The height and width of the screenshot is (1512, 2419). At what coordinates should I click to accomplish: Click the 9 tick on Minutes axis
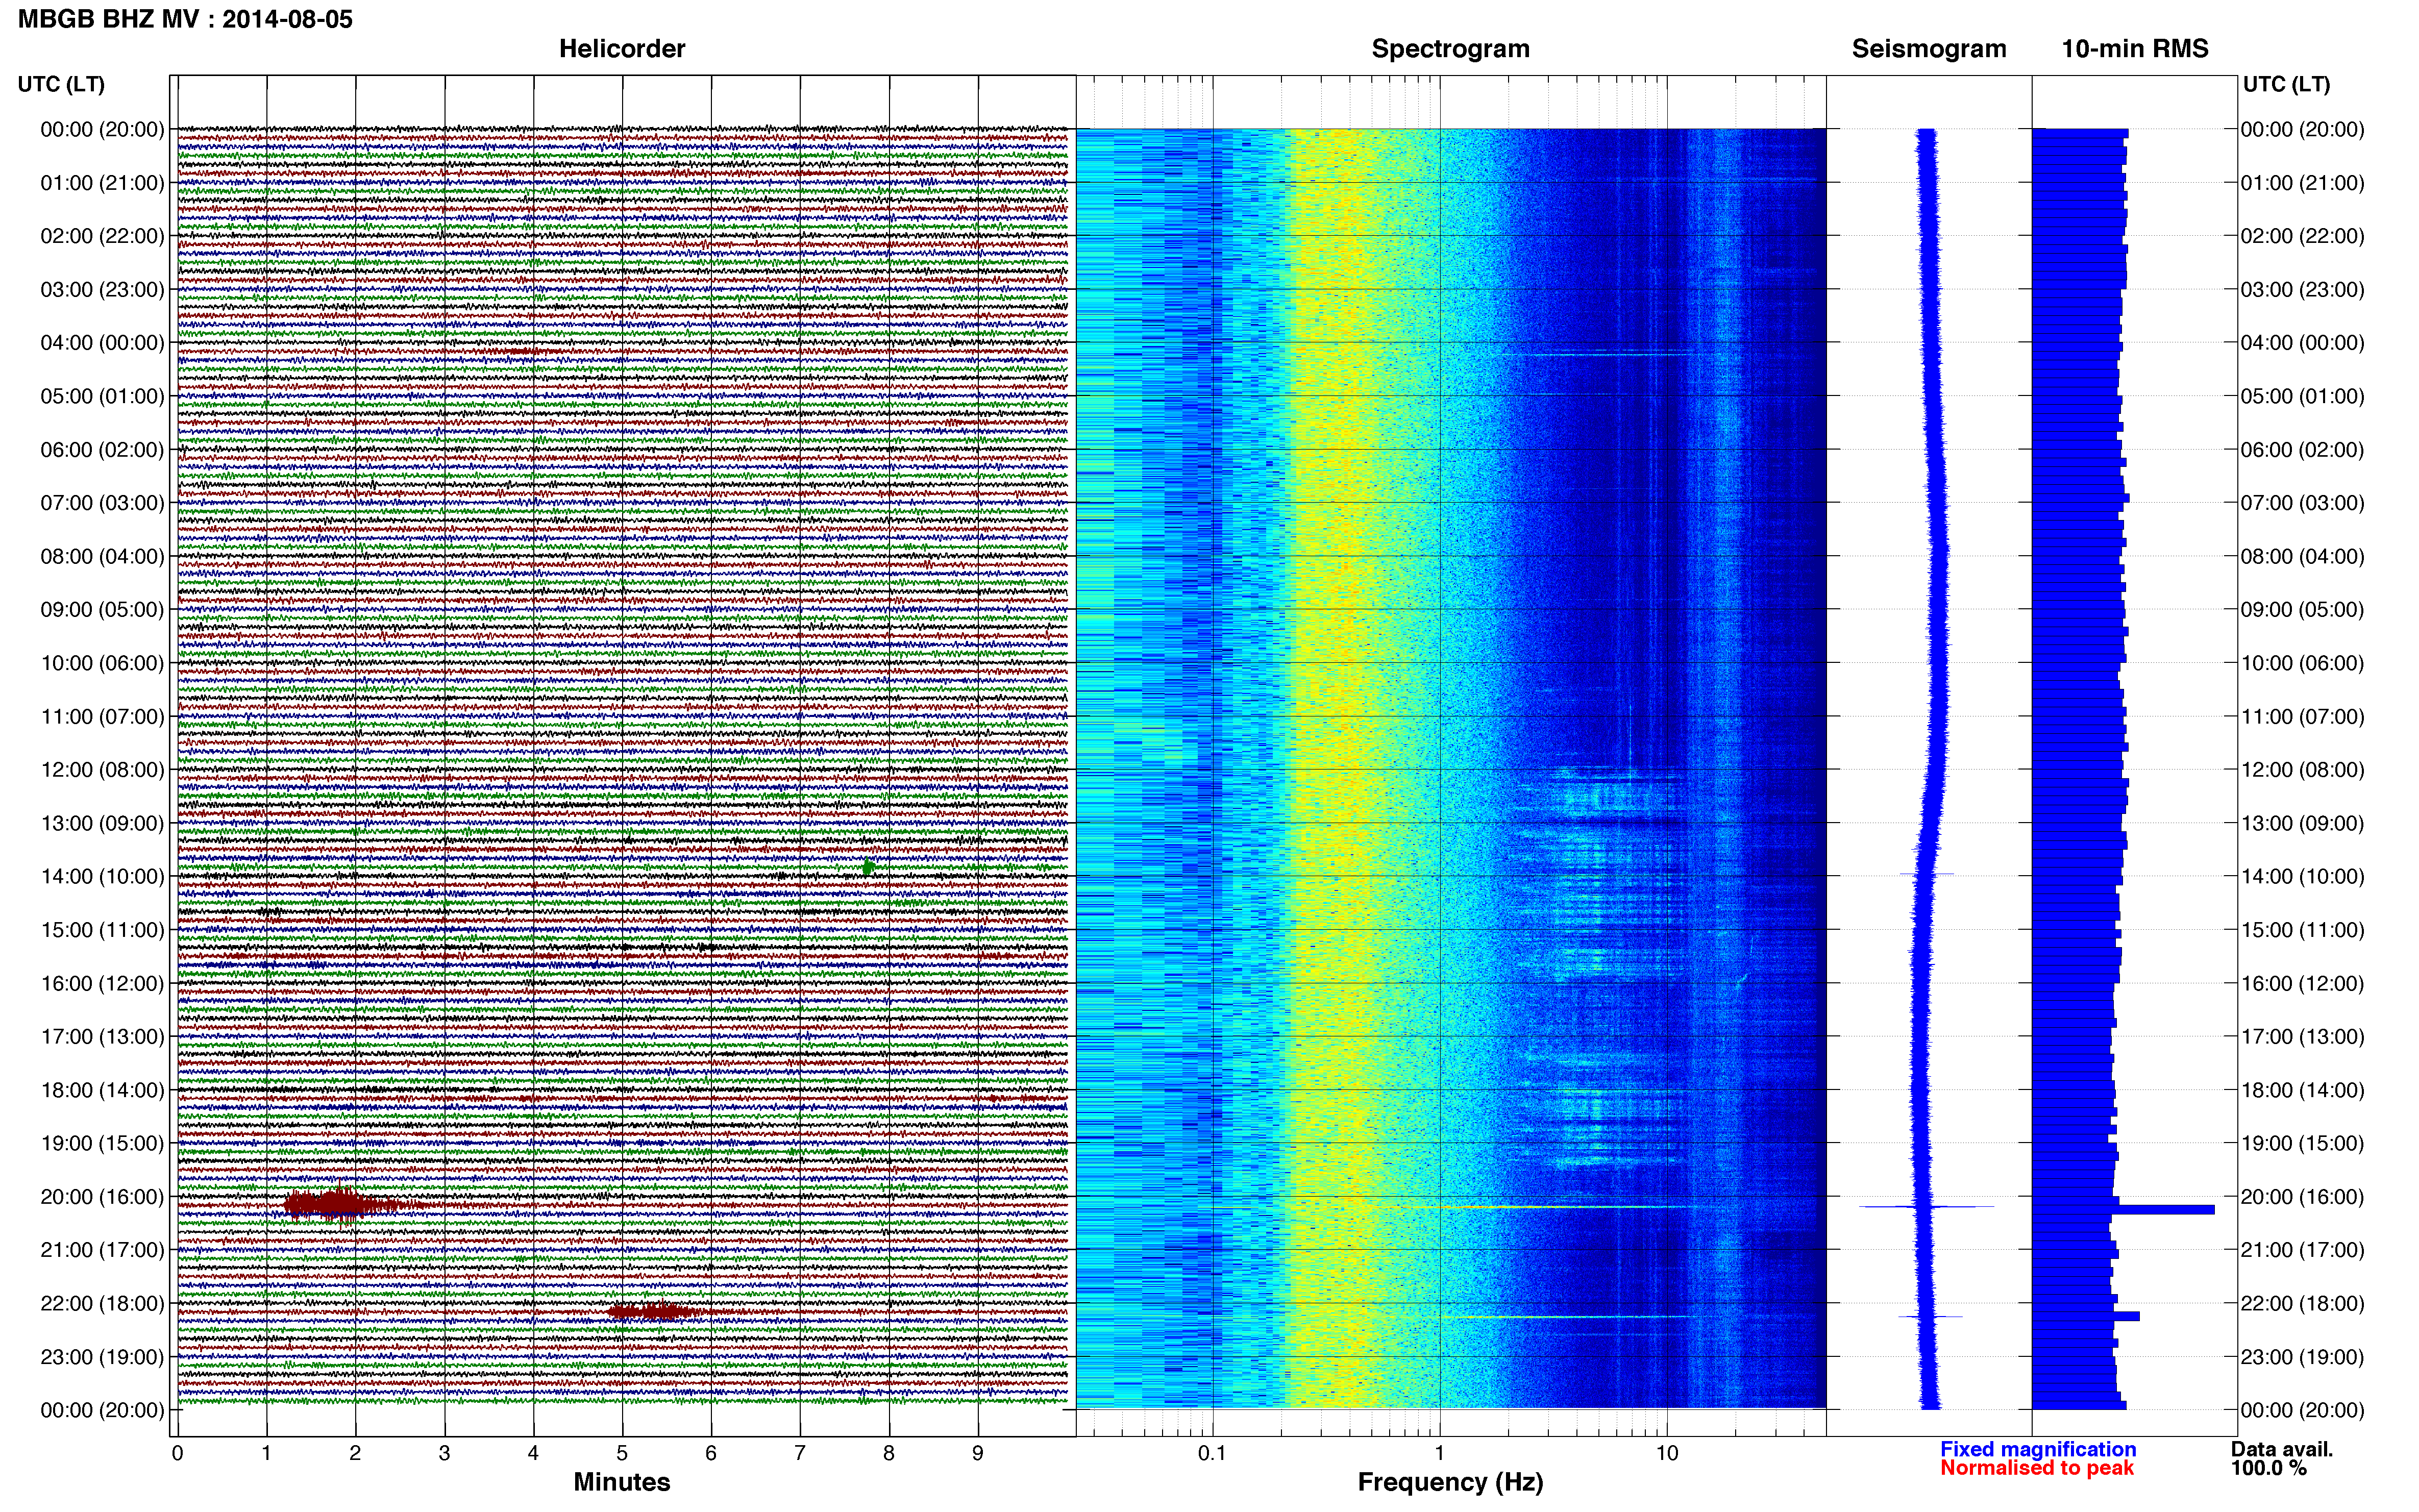click(x=978, y=1453)
